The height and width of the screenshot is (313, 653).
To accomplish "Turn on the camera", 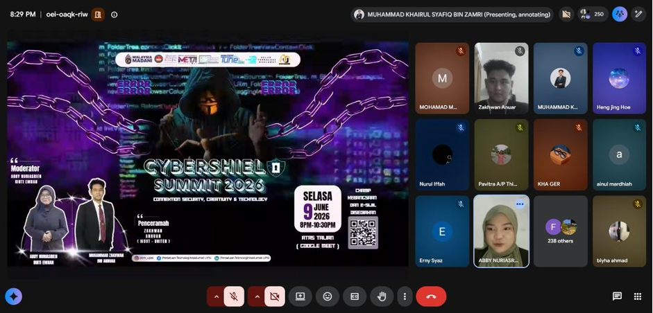I will click(274, 296).
